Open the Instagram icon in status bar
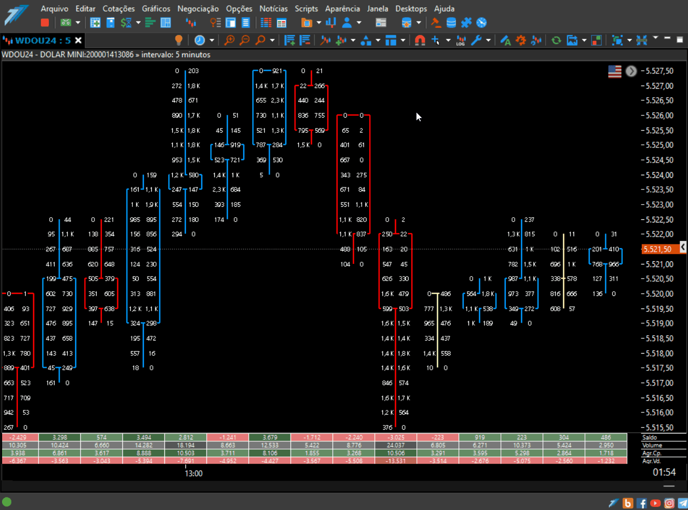688x510 pixels. [669, 503]
